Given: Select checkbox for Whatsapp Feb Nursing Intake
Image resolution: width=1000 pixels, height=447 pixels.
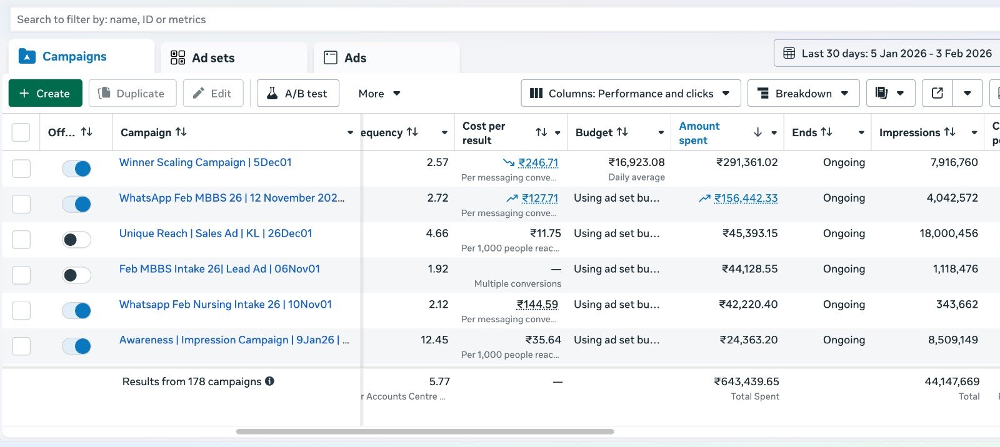Looking at the screenshot, I should point(21,311).
